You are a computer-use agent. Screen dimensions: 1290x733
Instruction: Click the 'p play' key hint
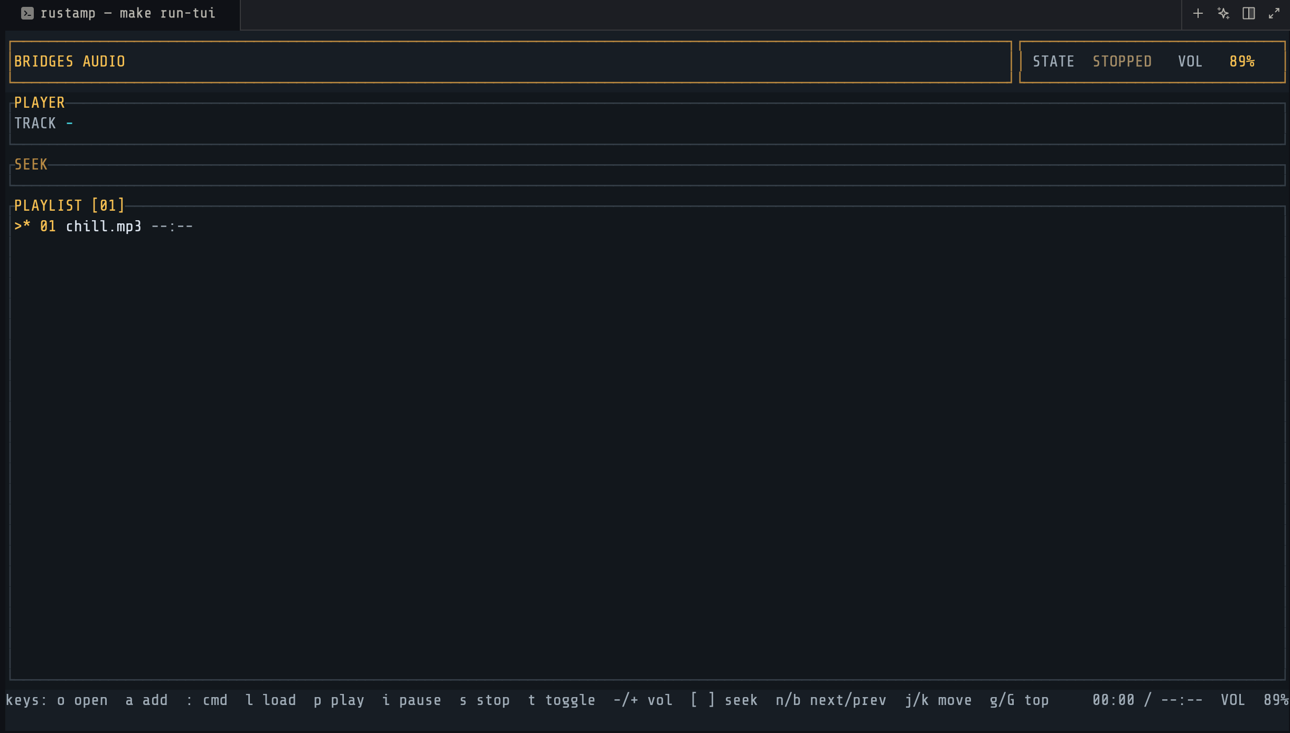tap(339, 700)
